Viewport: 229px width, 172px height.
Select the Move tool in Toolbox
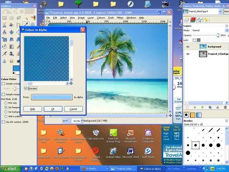click(x=11, y=32)
